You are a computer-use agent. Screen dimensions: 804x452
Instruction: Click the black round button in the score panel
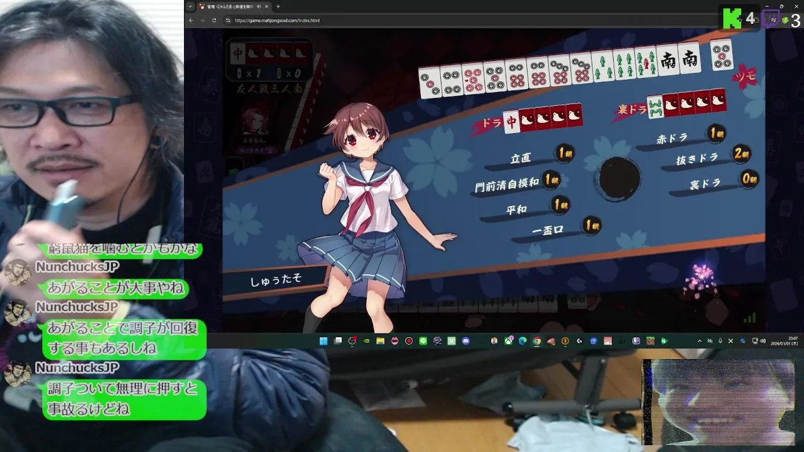click(x=619, y=178)
